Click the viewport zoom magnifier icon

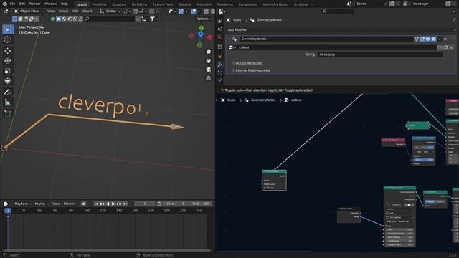(x=209, y=52)
